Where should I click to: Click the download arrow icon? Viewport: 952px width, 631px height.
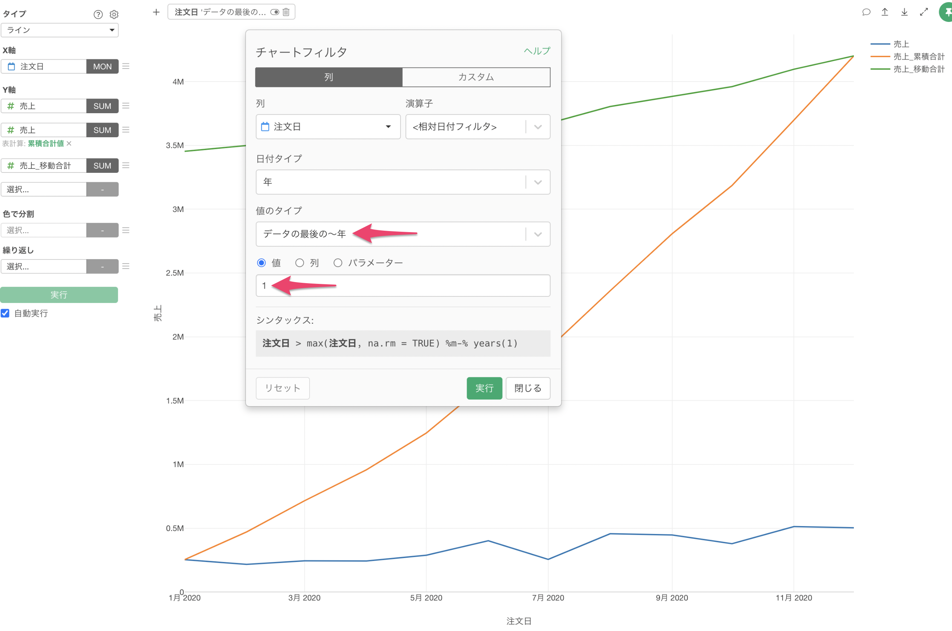[904, 12]
